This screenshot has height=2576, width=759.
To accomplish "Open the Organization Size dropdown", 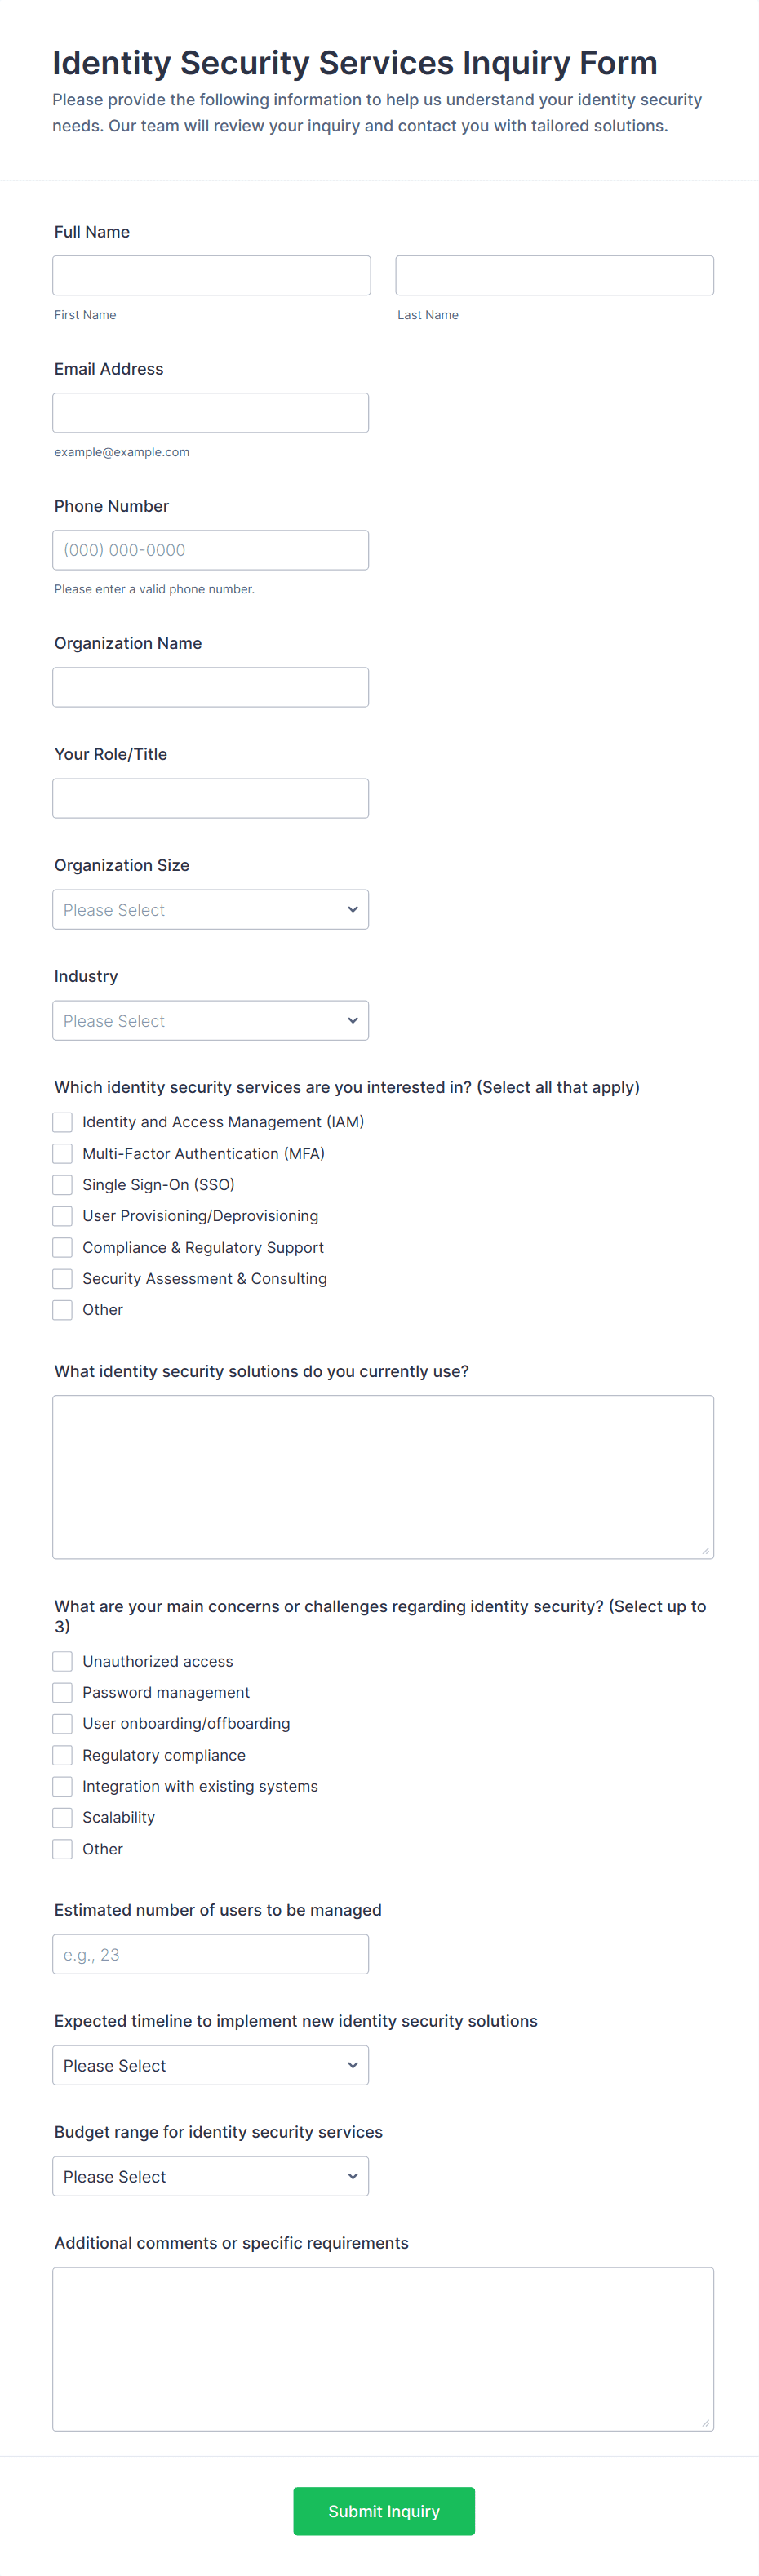I will pyautogui.click(x=210, y=909).
